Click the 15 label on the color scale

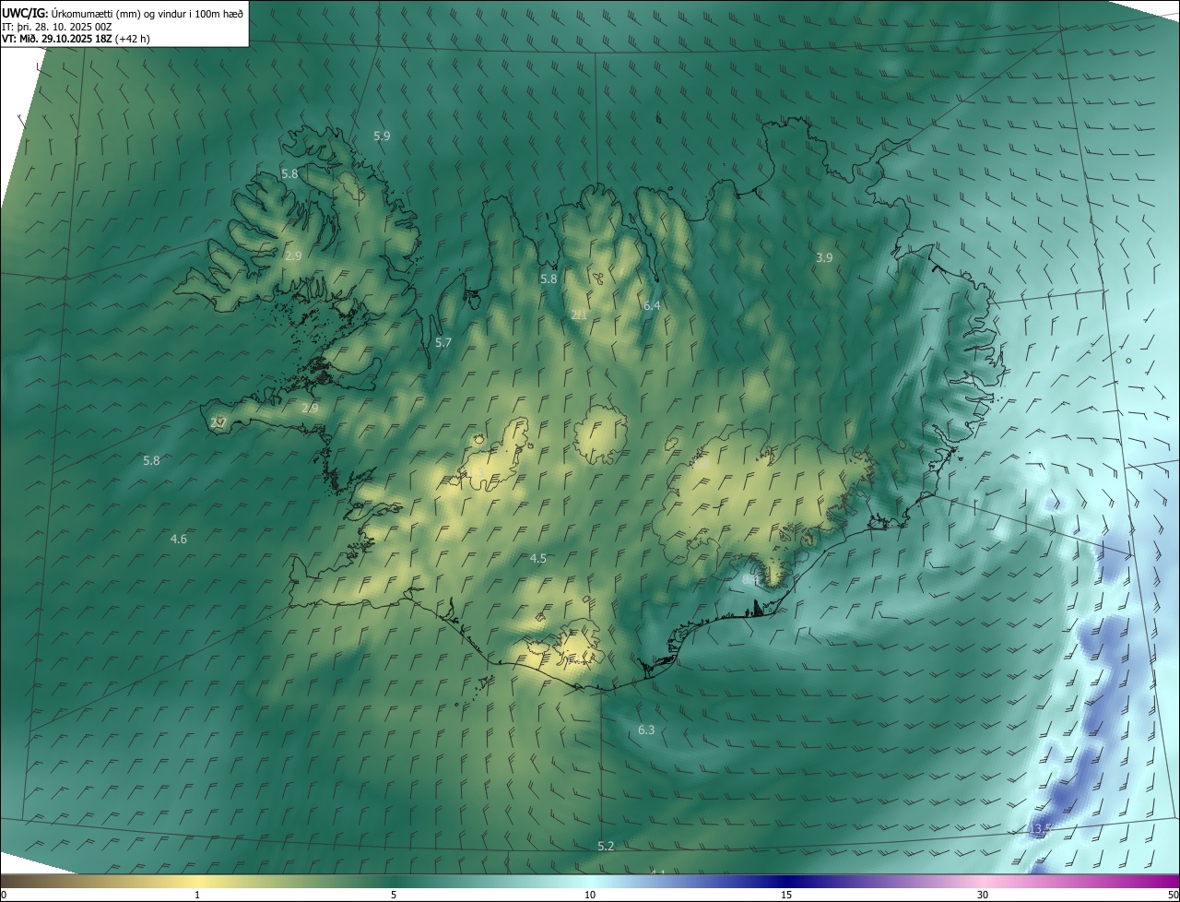[x=786, y=895]
